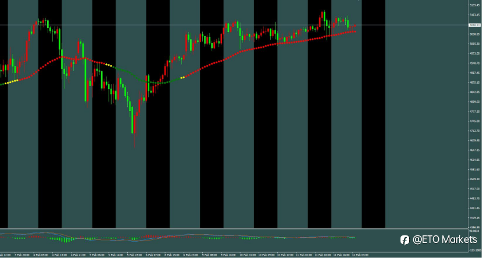483x258 pixels.
Task: Select the 4745.00 price axis label
Action: point(475,121)
